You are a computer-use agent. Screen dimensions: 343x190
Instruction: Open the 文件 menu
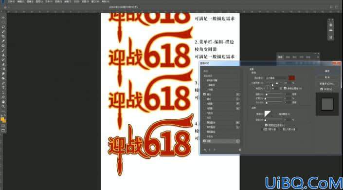point(11,1)
